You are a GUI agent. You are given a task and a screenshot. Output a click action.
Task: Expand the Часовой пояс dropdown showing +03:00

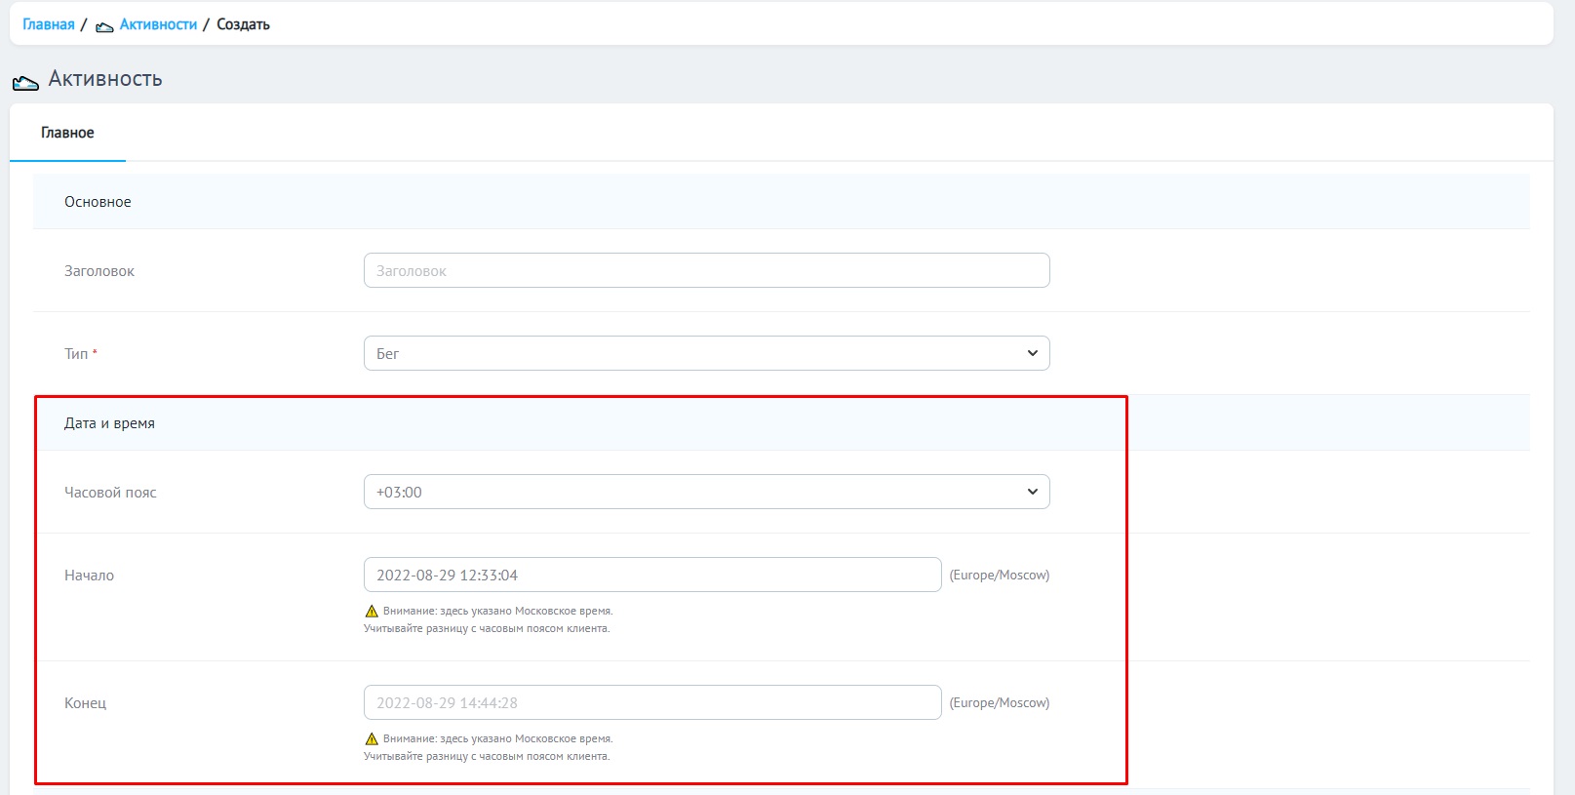[x=706, y=493]
